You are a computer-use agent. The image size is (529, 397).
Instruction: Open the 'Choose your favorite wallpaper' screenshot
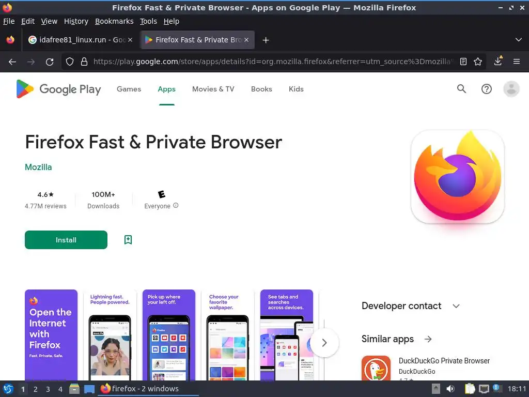point(228,335)
